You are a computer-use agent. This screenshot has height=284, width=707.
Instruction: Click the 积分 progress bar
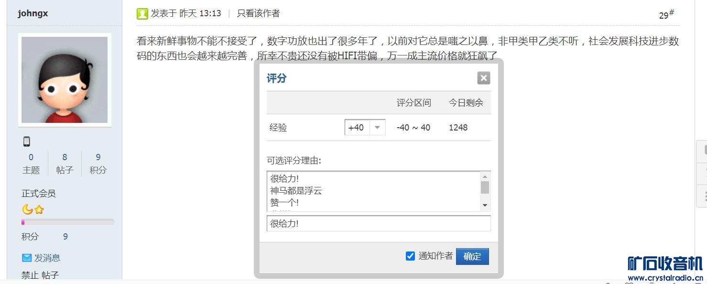(68, 222)
